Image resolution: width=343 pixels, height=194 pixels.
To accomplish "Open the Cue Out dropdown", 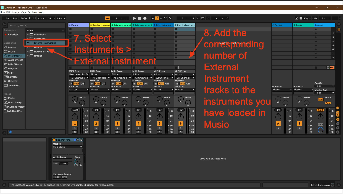I will [324, 86].
